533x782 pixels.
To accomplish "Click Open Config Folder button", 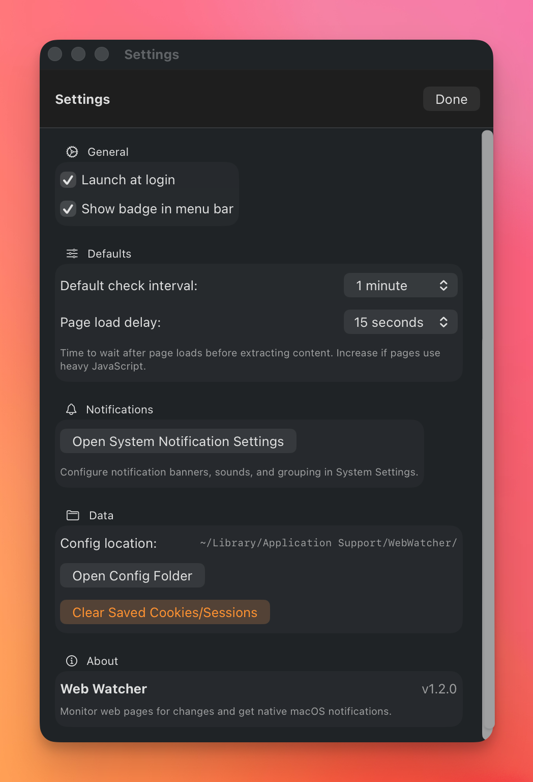I will pyautogui.click(x=132, y=576).
